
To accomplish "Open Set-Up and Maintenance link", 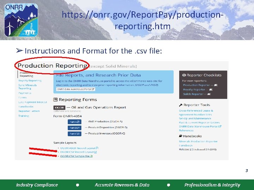I will [195, 119].
